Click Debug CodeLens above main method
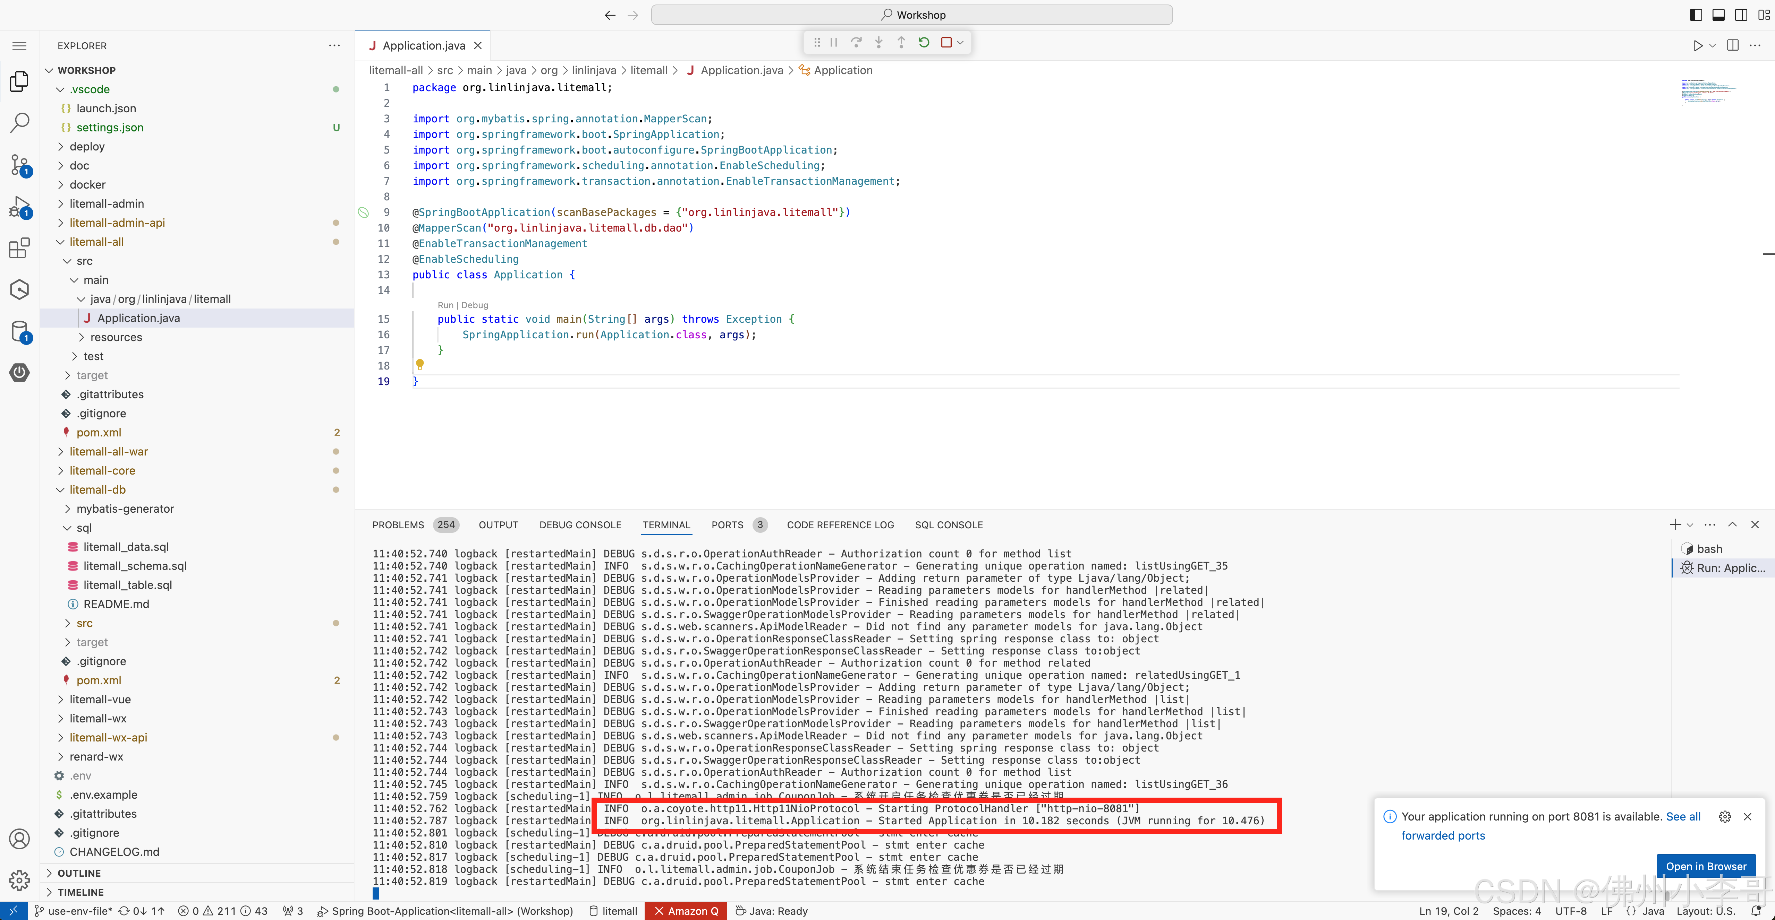The width and height of the screenshot is (1775, 920). (x=474, y=305)
